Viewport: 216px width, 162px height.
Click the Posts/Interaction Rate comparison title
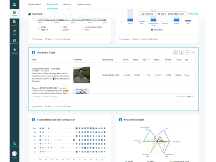(56, 120)
